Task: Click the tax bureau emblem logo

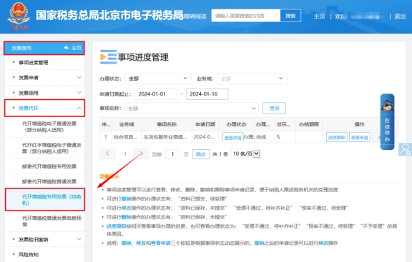Action: coord(18,15)
